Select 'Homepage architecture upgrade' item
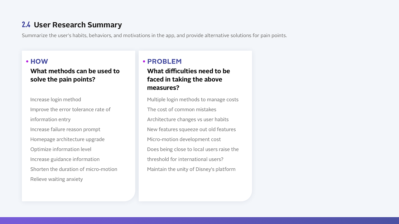 tap(67, 139)
